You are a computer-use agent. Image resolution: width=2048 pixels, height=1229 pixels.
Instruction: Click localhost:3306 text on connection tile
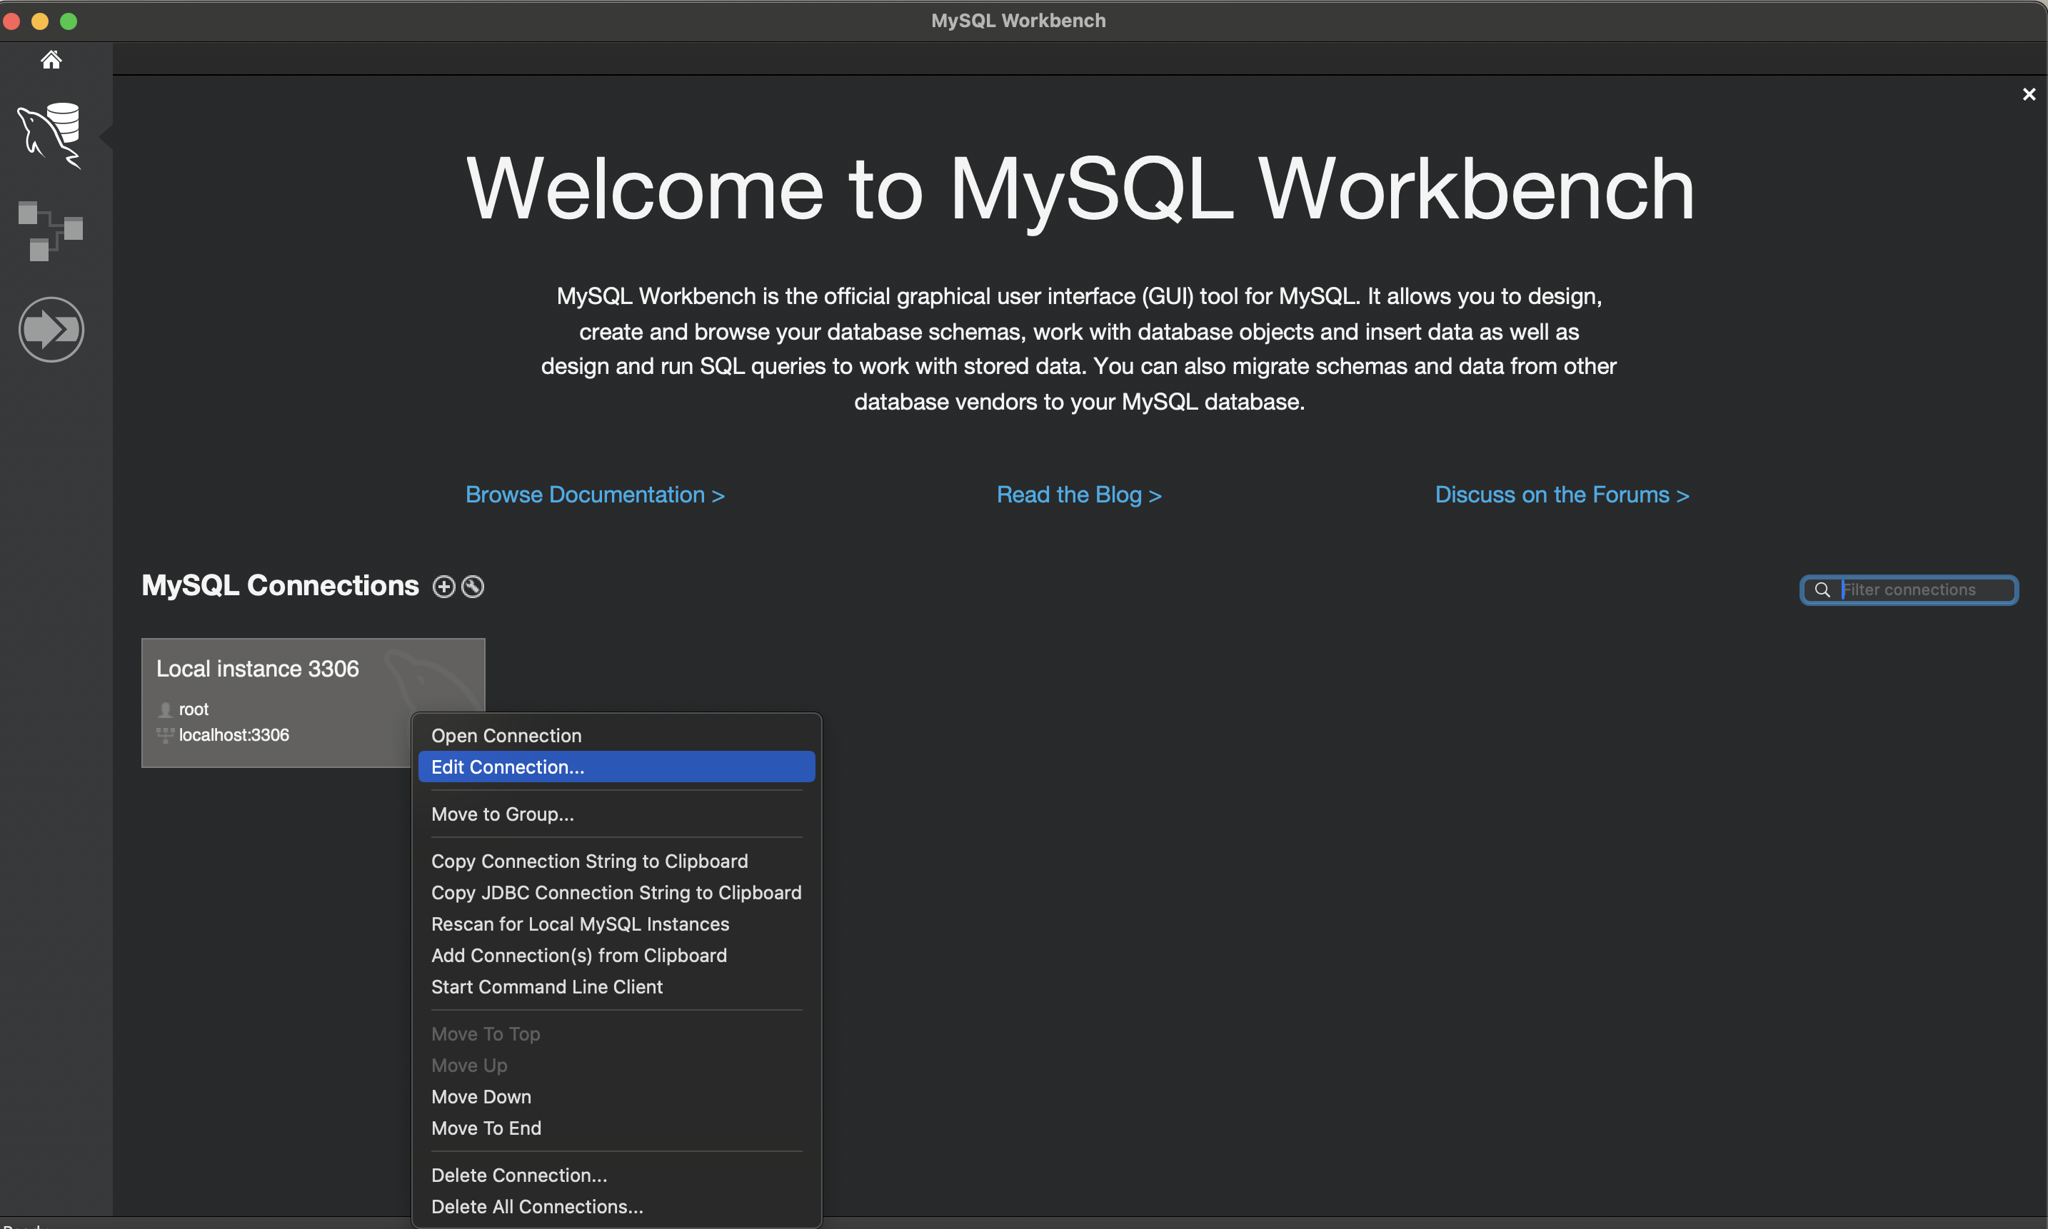(x=234, y=735)
